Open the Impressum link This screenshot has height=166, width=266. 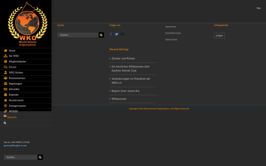tap(171, 27)
